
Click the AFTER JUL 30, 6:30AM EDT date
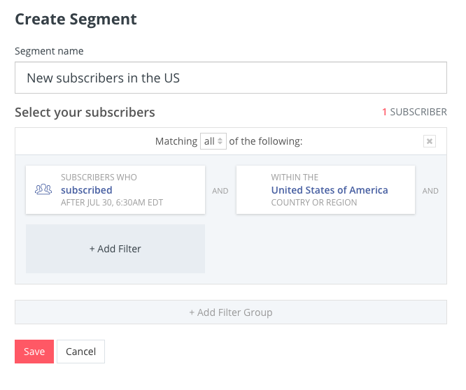[112, 203]
